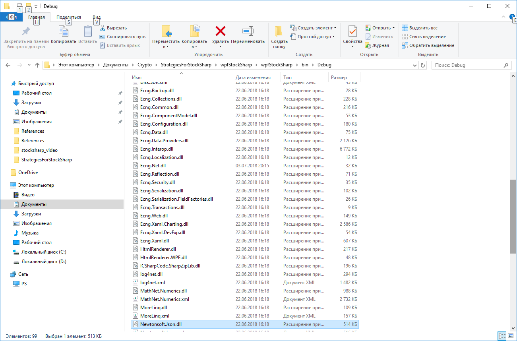The image size is (517, 341).
Task: Click Copy Path (Скопировать путь) button
Action: point(122,37)
